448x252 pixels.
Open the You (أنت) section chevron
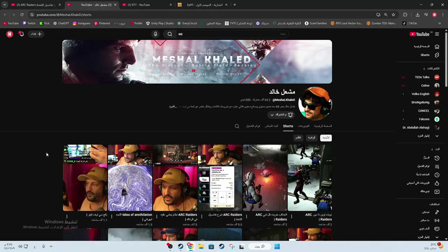[432, 149]
